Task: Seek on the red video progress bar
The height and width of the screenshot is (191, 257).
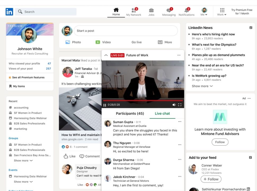Action: pyautogui.click(x=143, y=100)
